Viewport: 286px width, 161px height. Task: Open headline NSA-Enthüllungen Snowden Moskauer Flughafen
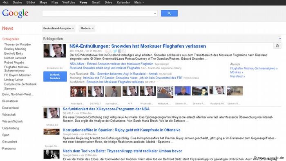coord(138,46)
